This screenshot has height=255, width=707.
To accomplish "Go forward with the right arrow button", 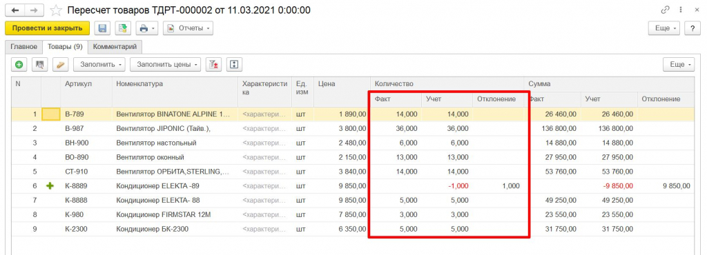I will pyautogui.click(x=35, y=10).
